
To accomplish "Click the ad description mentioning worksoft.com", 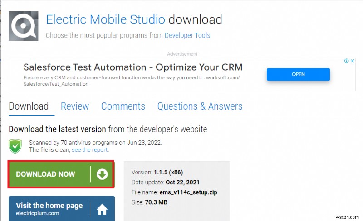I will (x=132, y=81).
